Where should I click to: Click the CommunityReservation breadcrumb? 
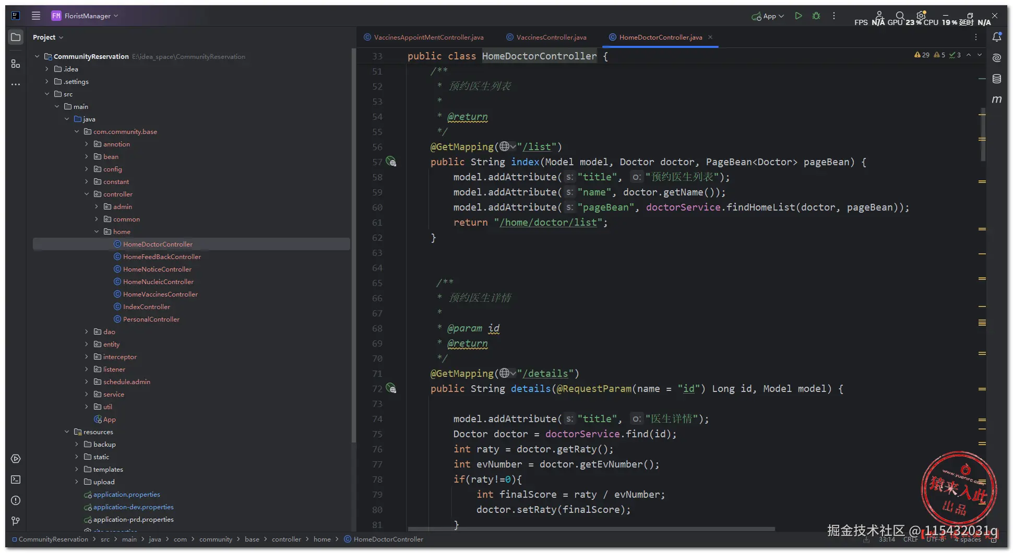50,539
